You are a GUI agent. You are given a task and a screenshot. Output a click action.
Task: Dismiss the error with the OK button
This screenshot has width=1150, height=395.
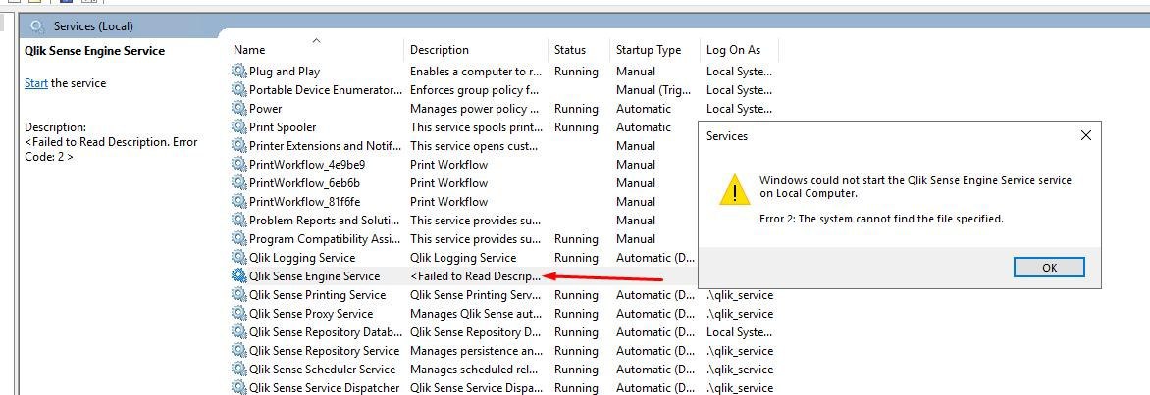coord(1049,268)
